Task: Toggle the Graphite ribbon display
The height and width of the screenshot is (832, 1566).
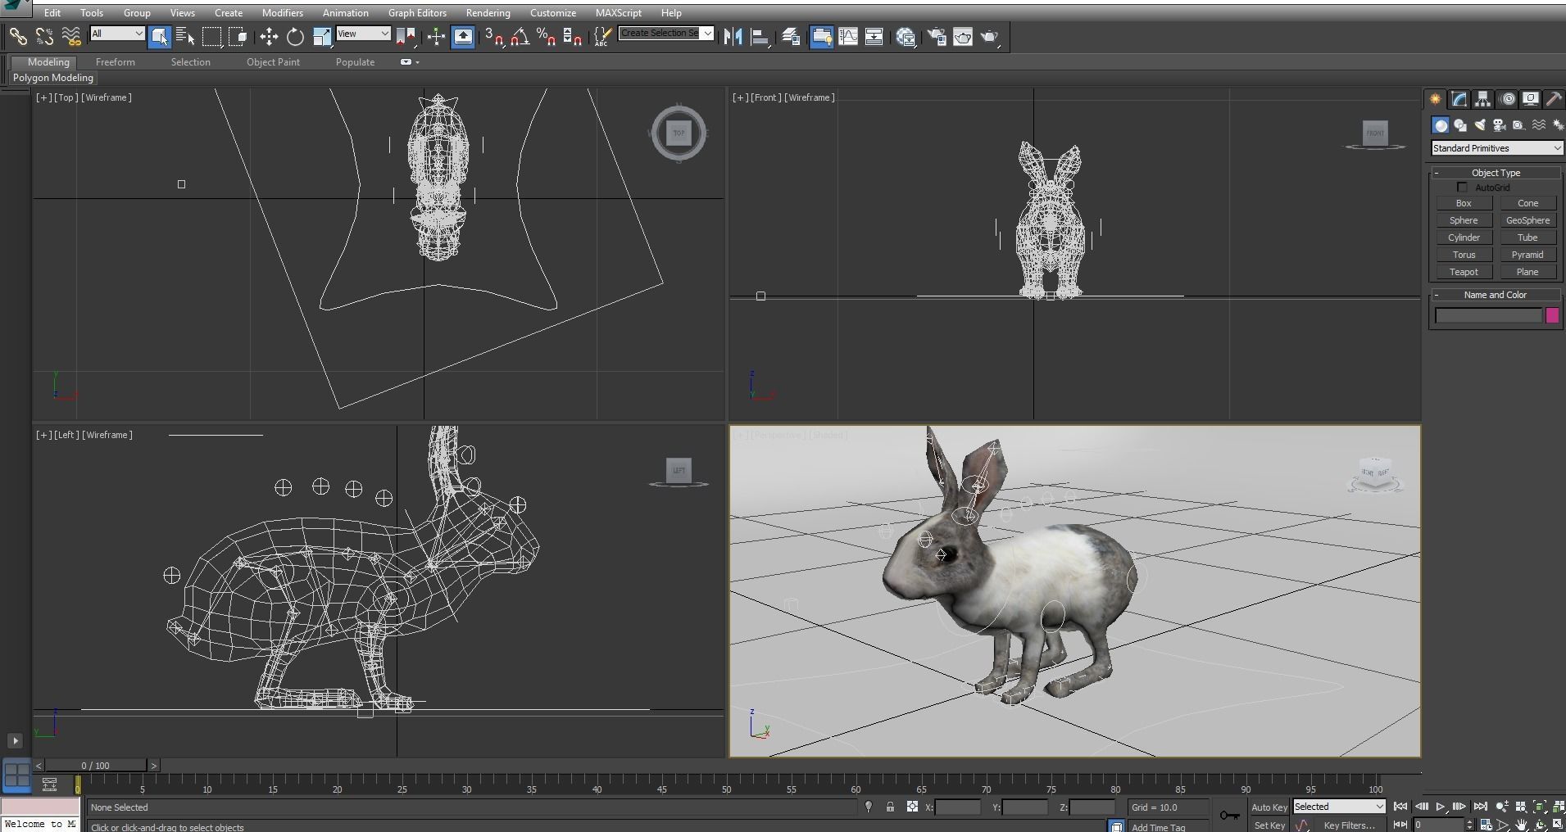Action: coord(821,36)
